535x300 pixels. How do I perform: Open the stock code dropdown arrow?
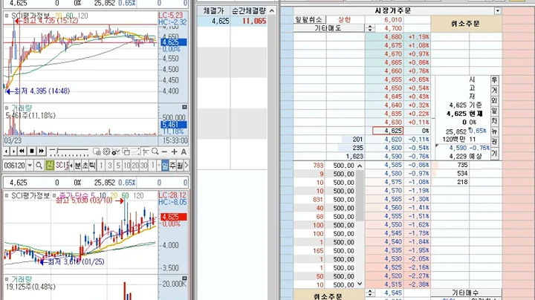30,166
